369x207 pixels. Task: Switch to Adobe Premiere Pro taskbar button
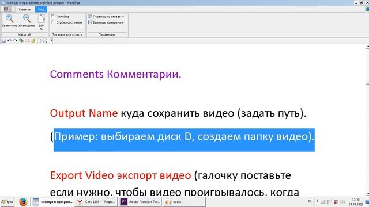[x=140, y=202]
